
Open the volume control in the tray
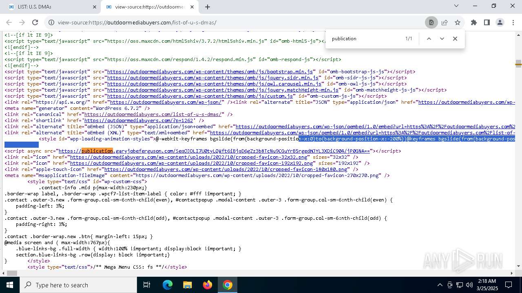pyautogui.click(x=469, y=285)
